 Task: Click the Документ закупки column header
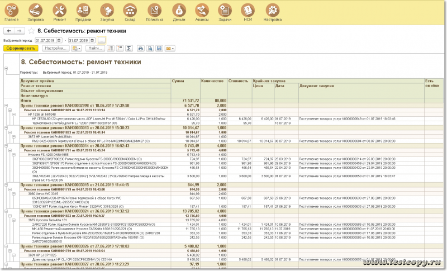[x=361, y=91]
